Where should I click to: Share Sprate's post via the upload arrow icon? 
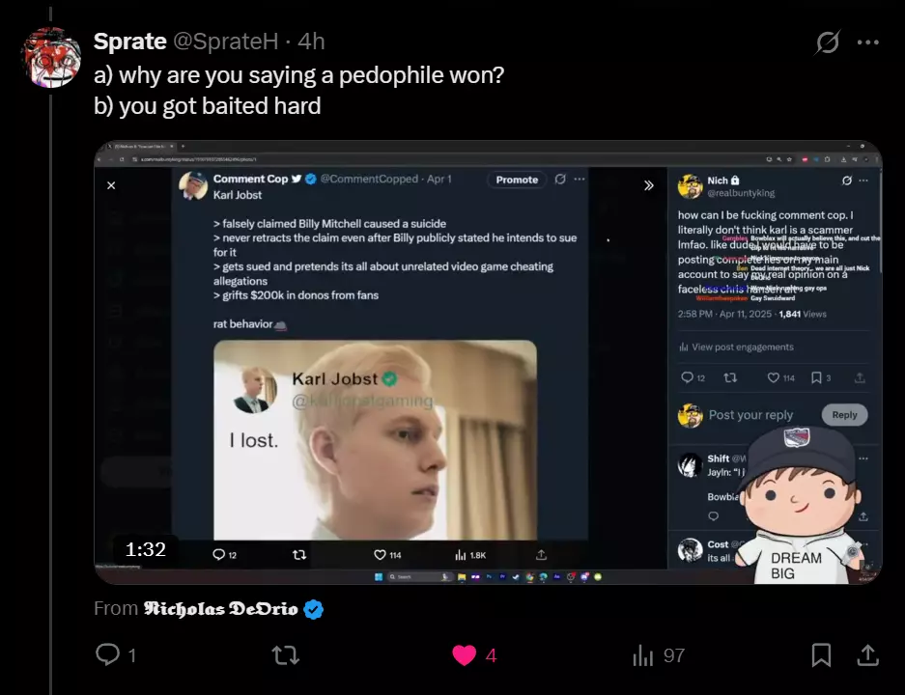pyautogui.click(x=867, y=655)
